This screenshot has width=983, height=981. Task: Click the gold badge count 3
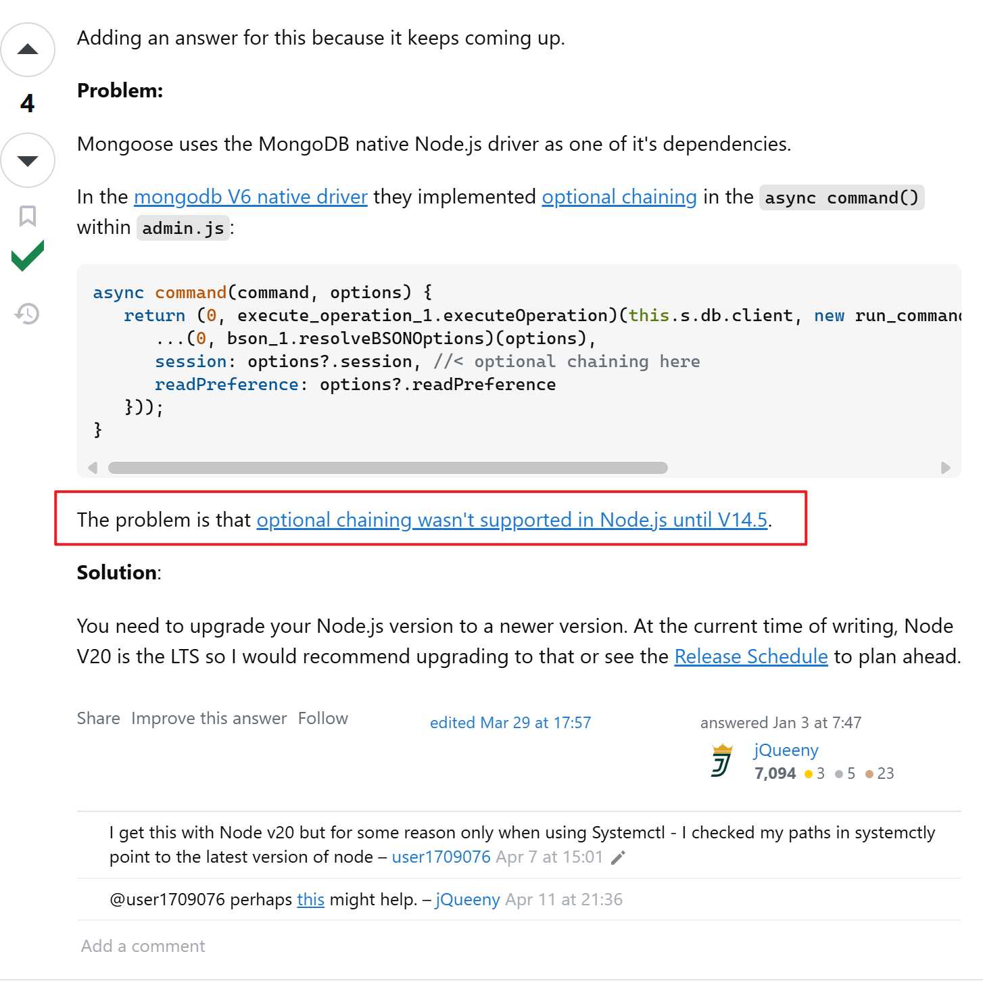tap(820, 773)
